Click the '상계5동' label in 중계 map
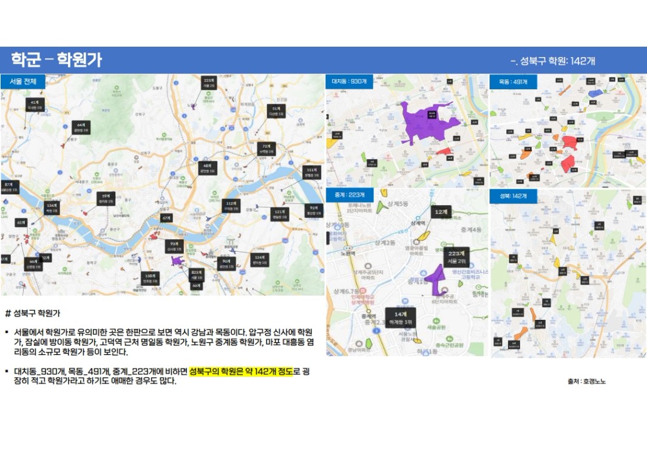 (398, 204)
